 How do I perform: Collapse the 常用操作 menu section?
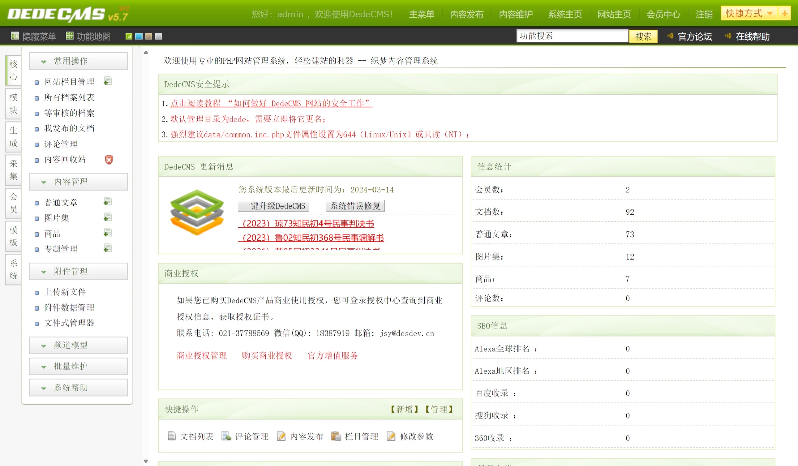78,61
